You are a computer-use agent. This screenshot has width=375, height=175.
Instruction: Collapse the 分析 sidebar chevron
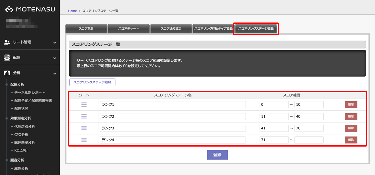click(x=55, y=73)
